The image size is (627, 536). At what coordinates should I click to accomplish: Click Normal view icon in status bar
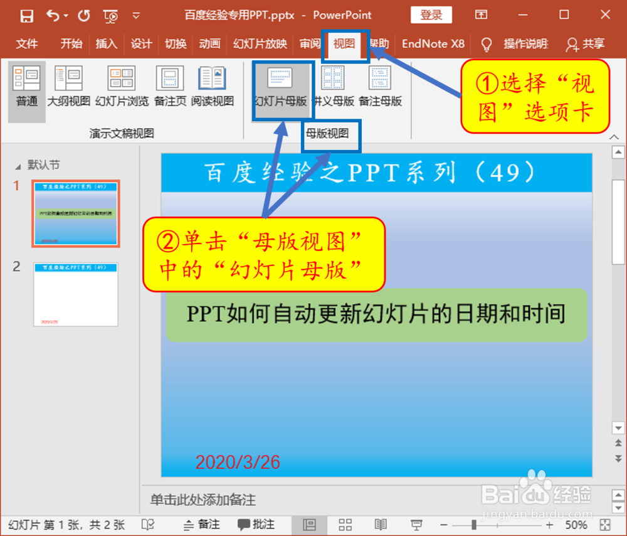(x=310, y=525)
